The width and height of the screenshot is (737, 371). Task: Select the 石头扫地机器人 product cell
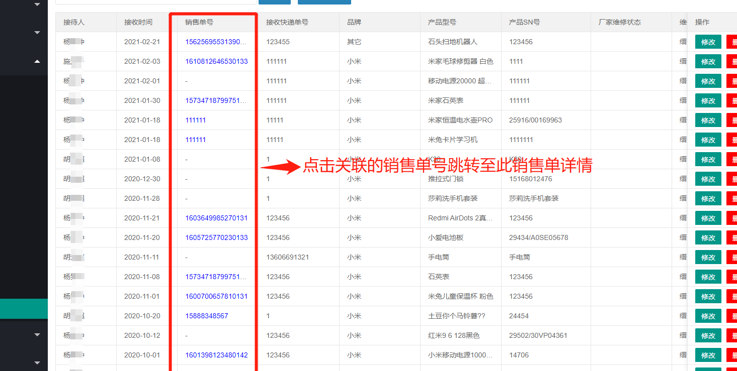[453, 42]
